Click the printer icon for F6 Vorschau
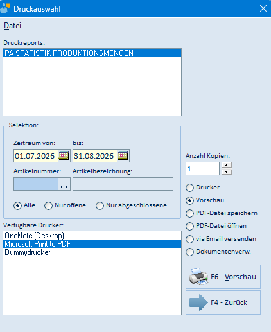This screenshot has height=332, width=271. (198, 277)
